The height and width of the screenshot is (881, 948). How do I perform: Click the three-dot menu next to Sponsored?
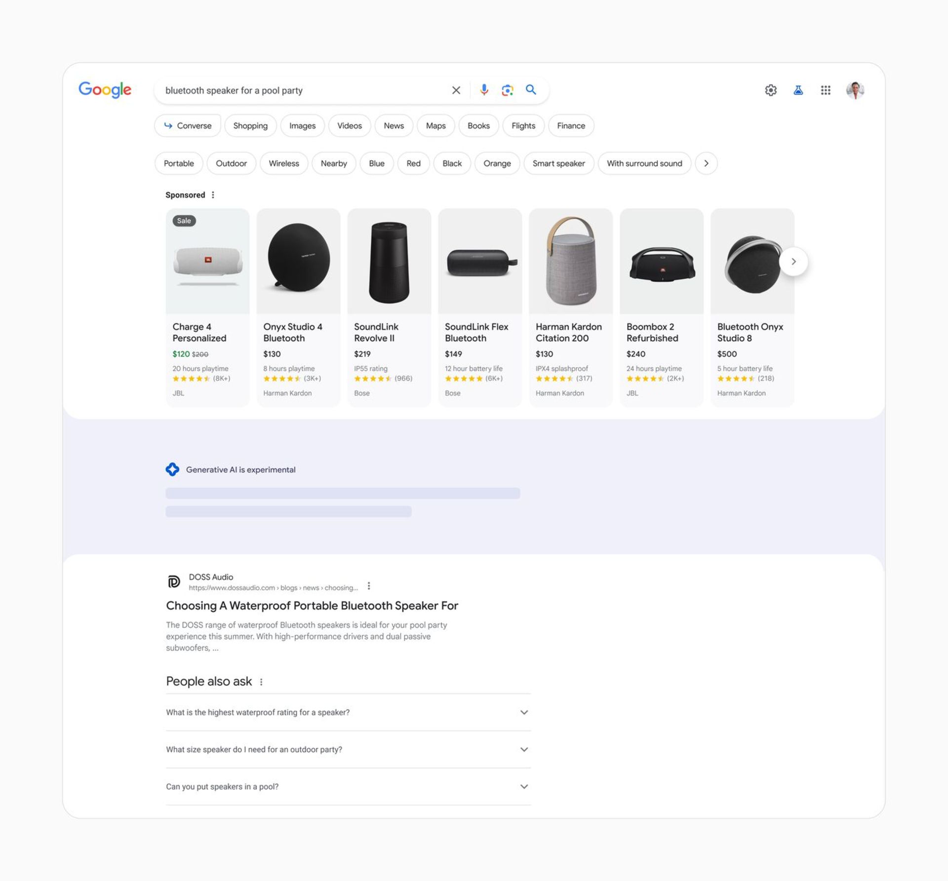[x=214, y=194]
